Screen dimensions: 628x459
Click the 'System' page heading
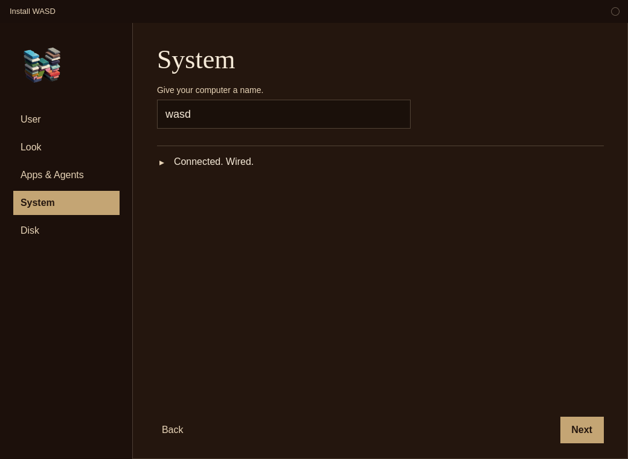(196, 60)
